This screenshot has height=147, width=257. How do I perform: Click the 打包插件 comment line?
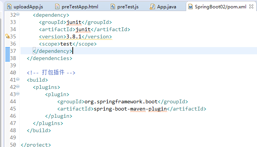click(51, 73)
